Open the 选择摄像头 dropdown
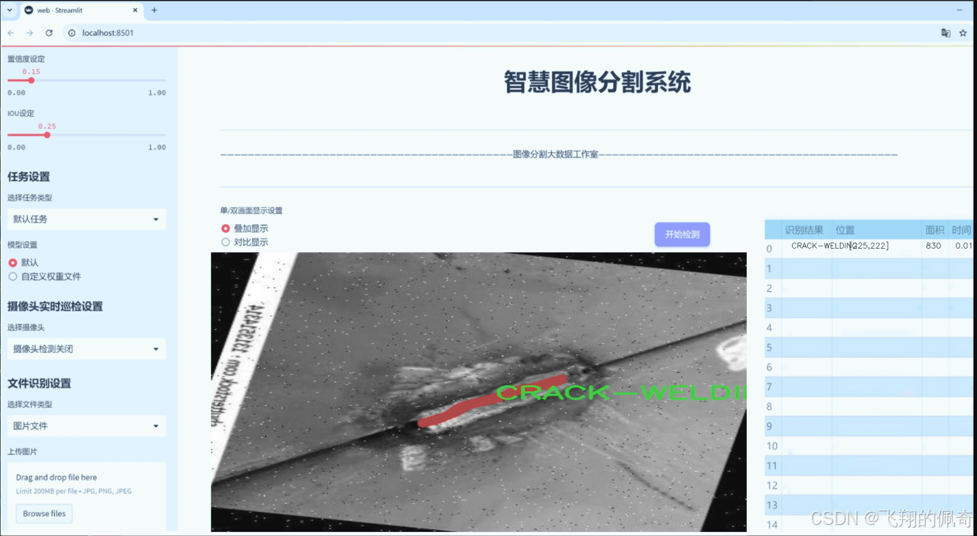This screenshot has height=536, width=977. point(86,349)
